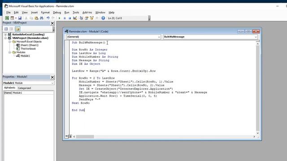The height and width of the screenshot is (161, 287).
Task: Click the 'Sub BulkWaMessage()' code line
Action: coord(89,42)
